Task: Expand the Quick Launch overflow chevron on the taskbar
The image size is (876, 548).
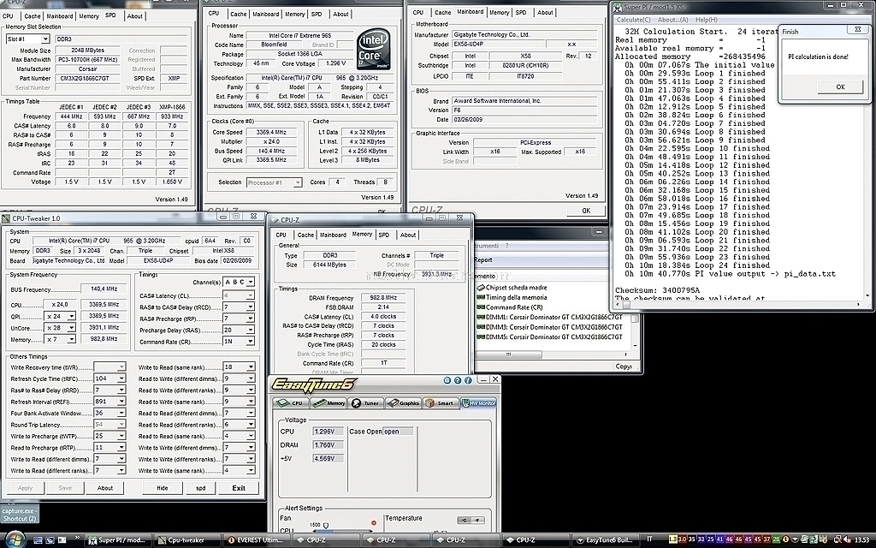Action: click(x=78, y=538)
